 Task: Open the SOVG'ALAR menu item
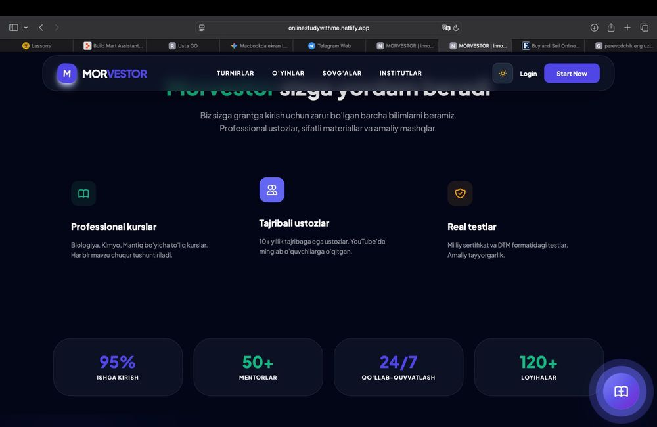342,73
